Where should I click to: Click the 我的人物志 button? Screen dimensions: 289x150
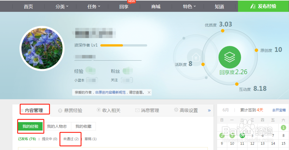(57, 126)
